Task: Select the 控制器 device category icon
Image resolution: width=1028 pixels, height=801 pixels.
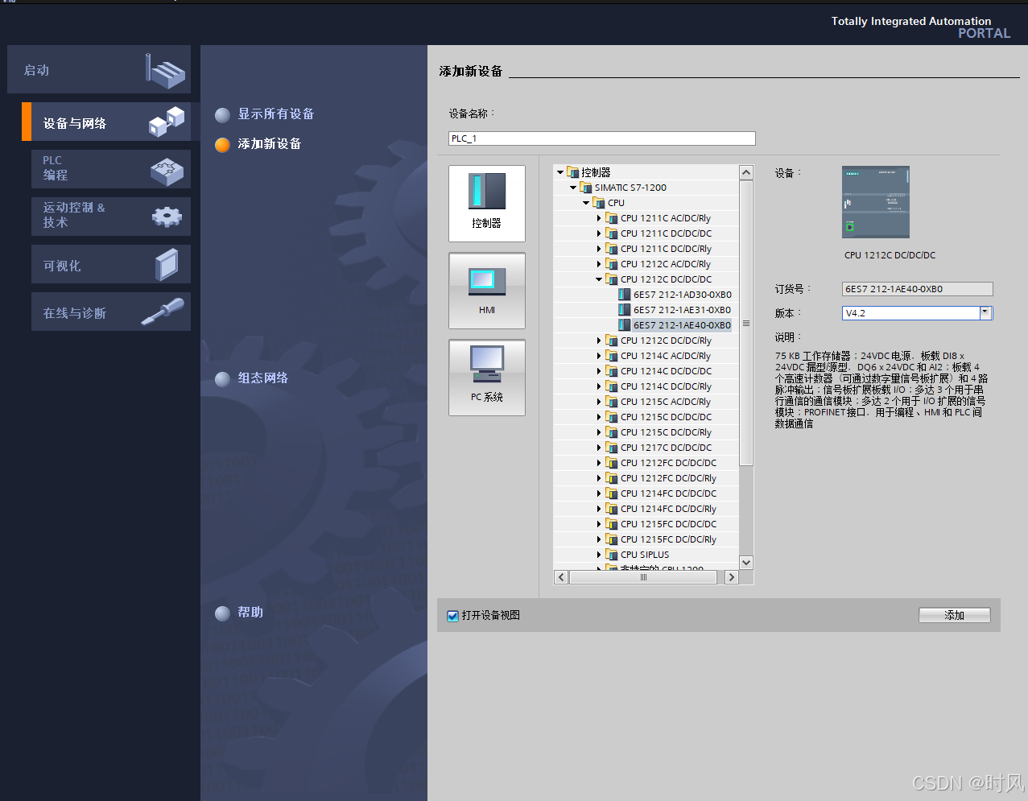Action: (x=487, y=203)
